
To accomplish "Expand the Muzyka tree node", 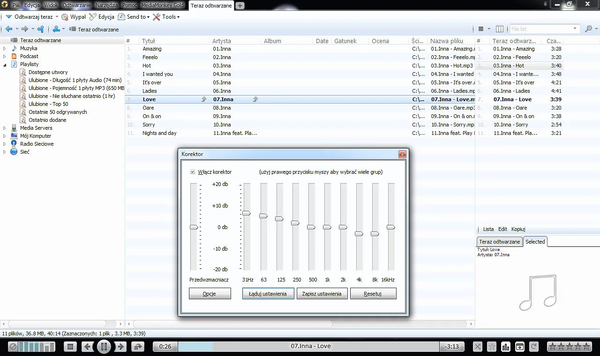I will click(x=5, y=48).
